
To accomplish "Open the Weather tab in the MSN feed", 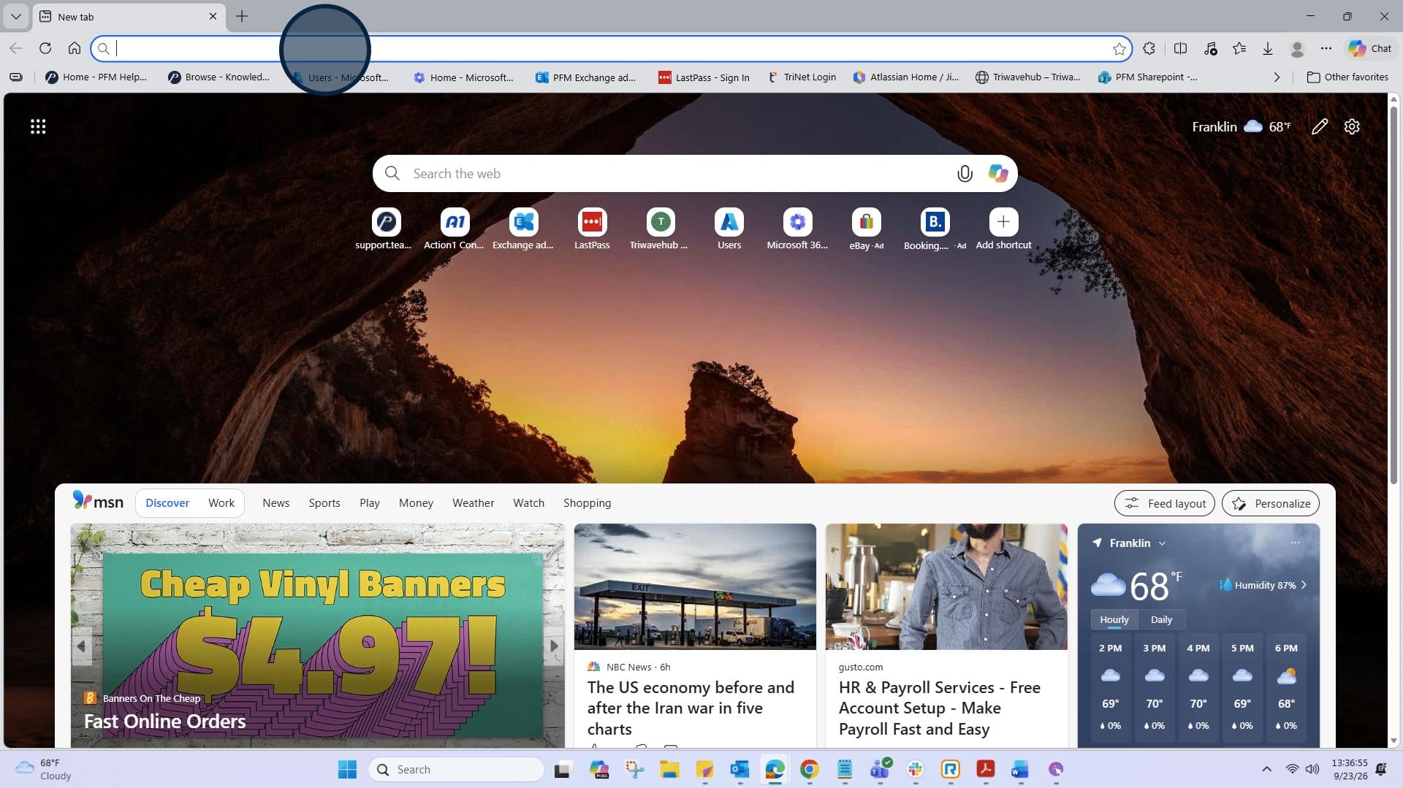I will tap(473, 502).
